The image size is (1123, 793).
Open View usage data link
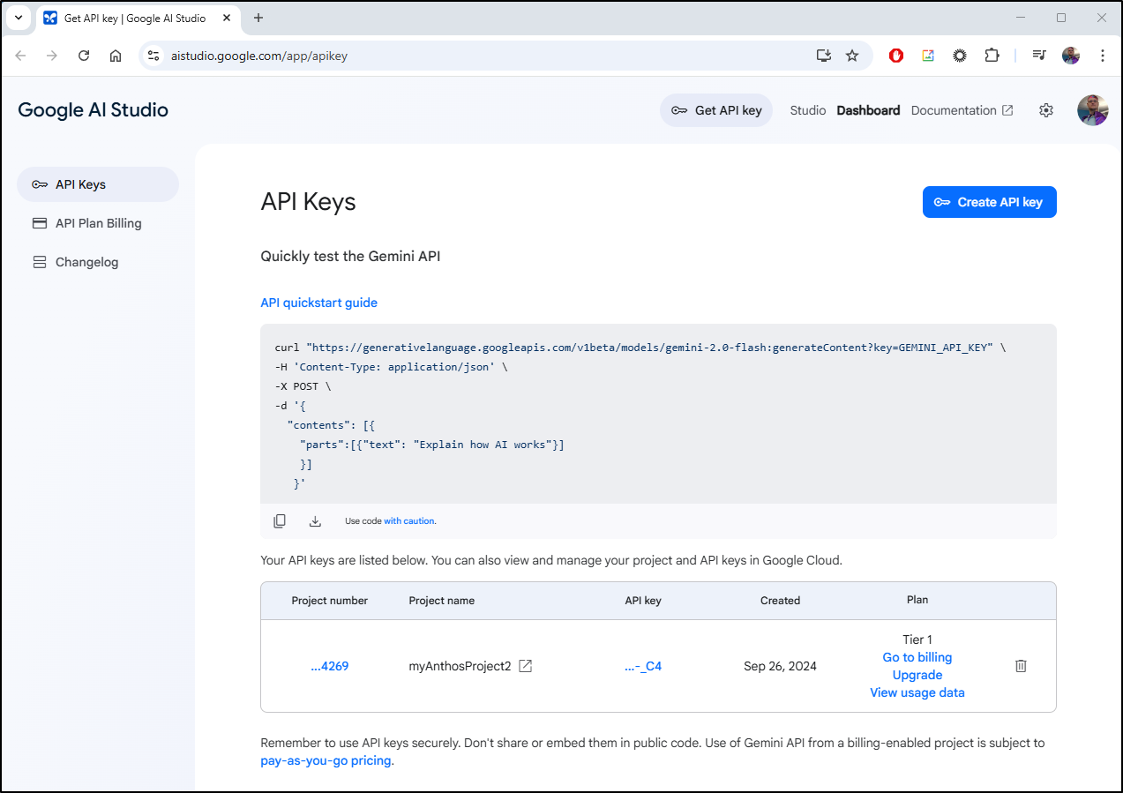click(917, 692)
